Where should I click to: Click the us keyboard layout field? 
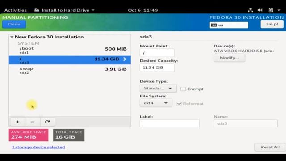pos(229,25)
